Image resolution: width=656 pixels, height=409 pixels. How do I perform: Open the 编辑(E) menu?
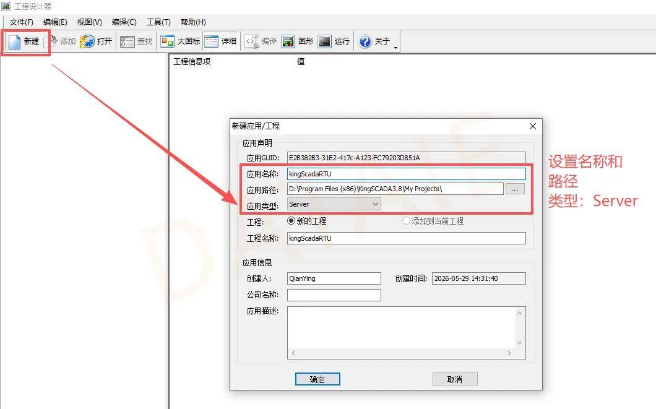[x=55, y=22]
